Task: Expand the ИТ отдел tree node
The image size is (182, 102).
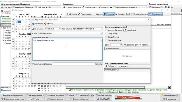Action: [3, 41]
